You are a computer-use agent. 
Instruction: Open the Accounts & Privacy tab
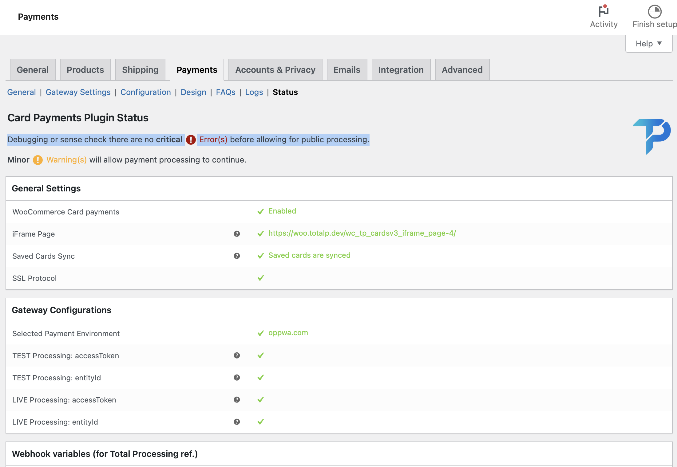point(275,70)
